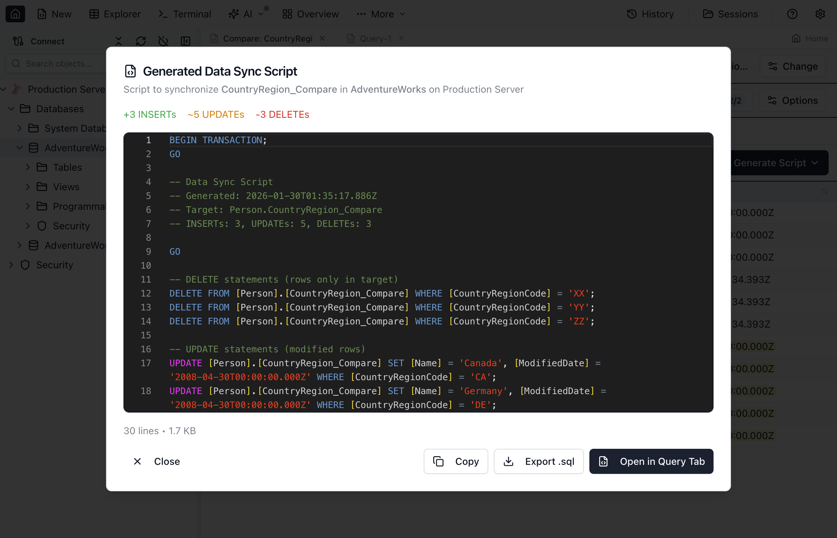
Task: Open application Settings gear
Action: (x=821, y=14)
